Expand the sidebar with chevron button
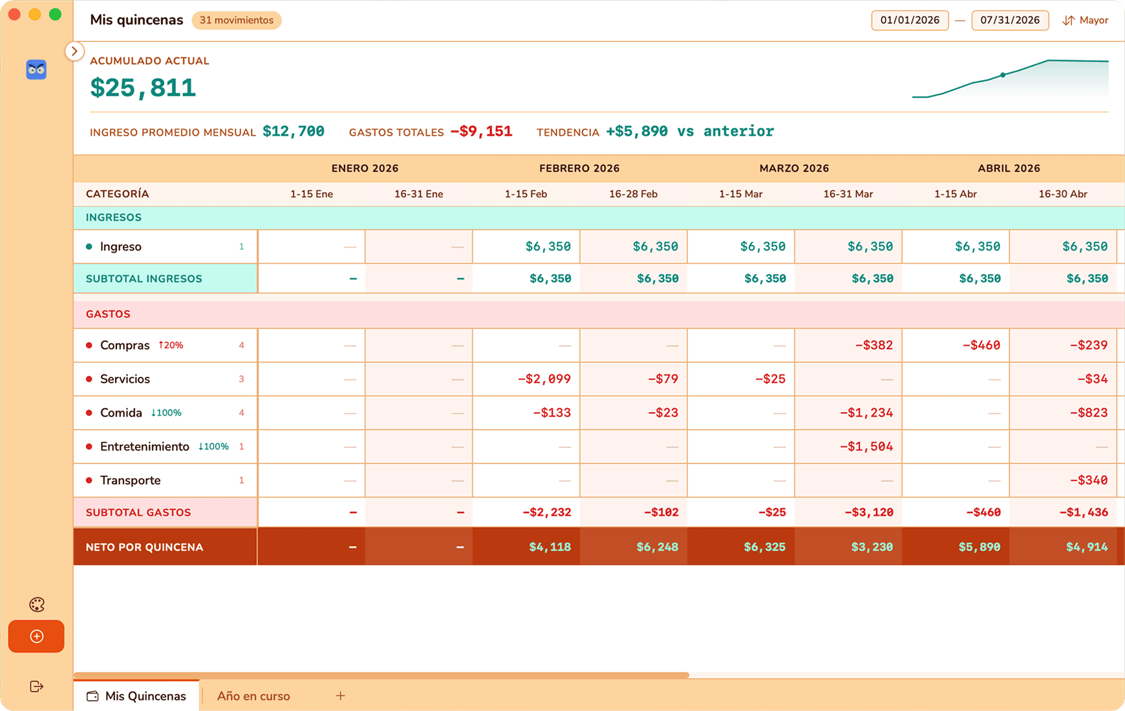Image resolution: width=1125 pixels, height=711 pixels. click(x=74, y=51)
